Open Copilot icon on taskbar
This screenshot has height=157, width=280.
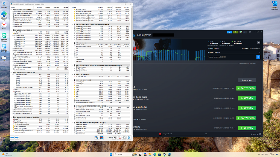(145, 154)
